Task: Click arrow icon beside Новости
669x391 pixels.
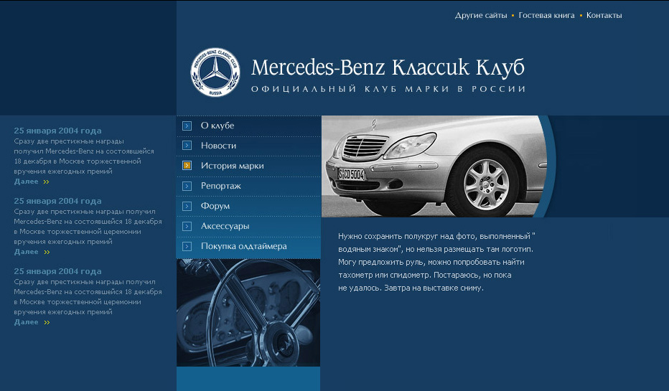Action: 187,146
